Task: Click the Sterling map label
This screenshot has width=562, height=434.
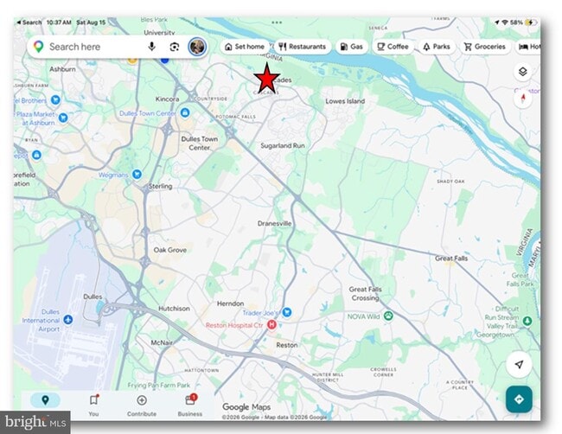Action: [x=160, y=186]
